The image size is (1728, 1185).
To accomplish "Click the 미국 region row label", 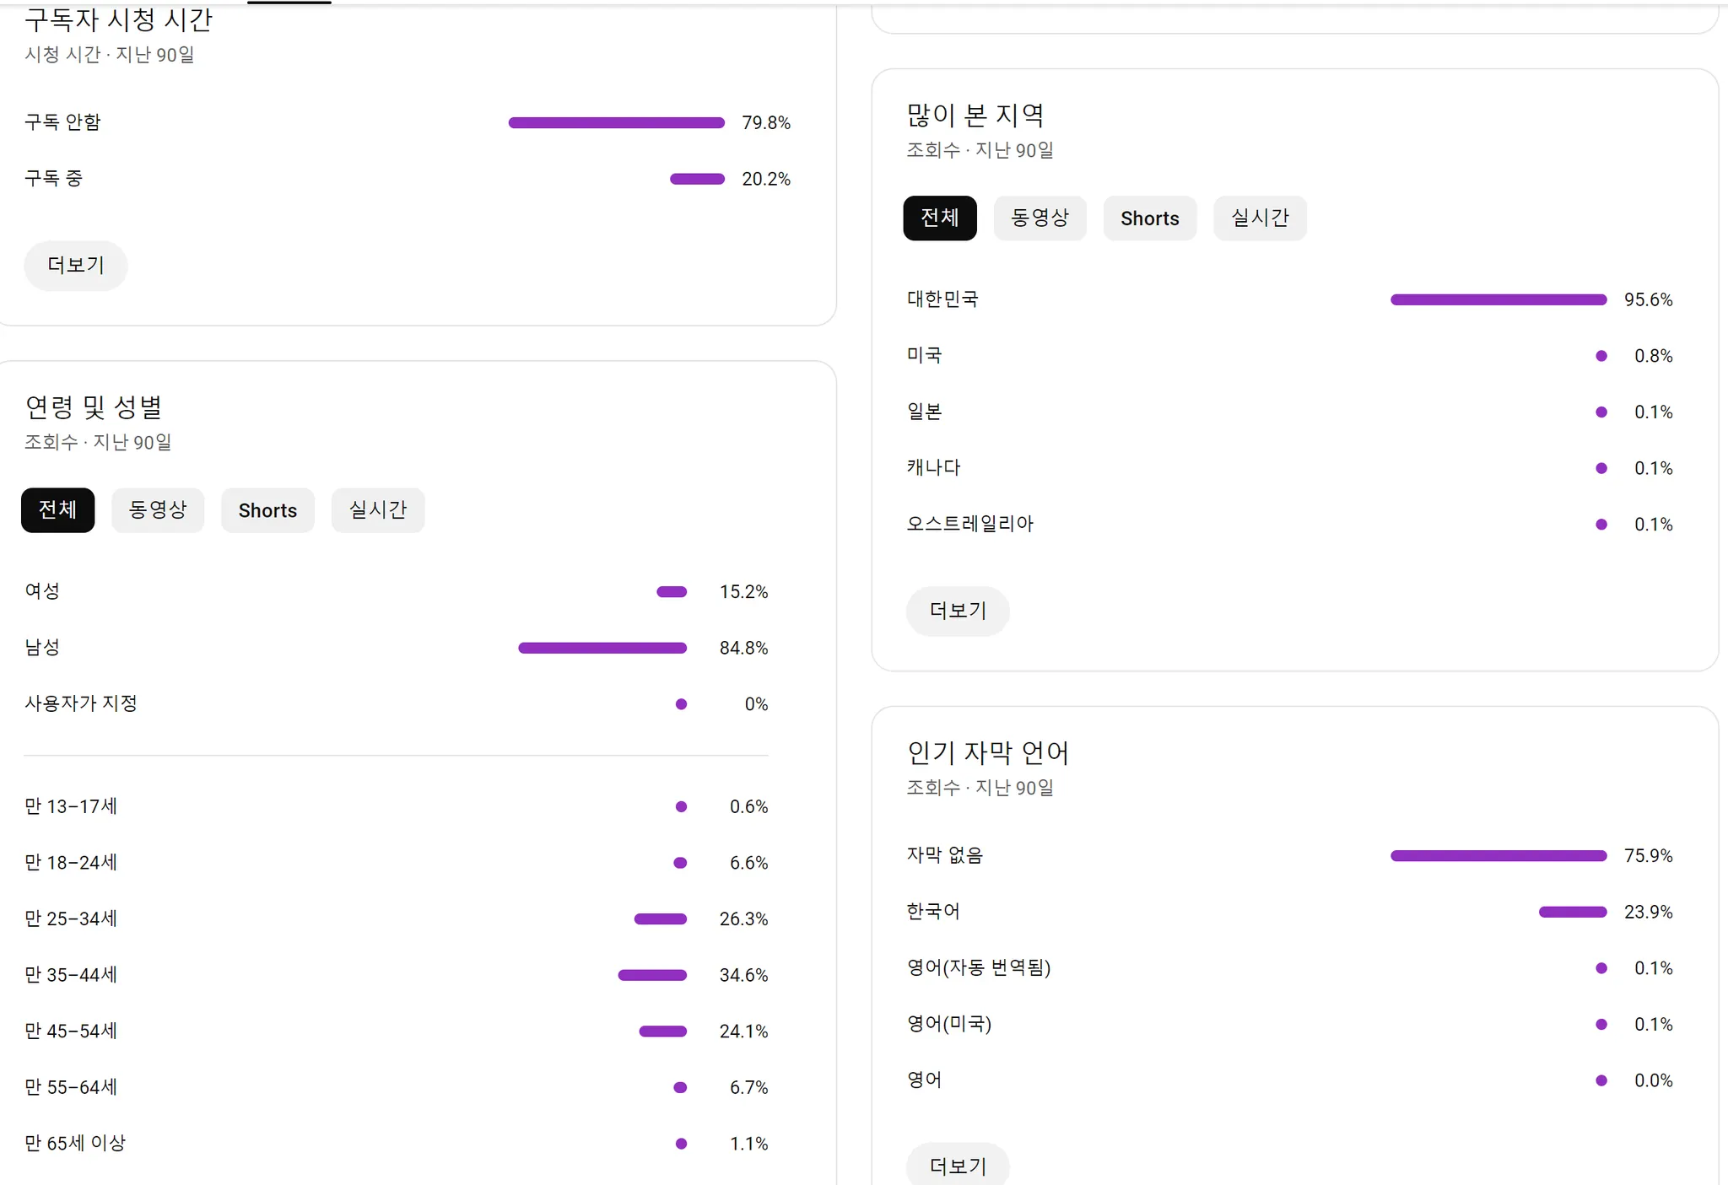I will point(924,356).
